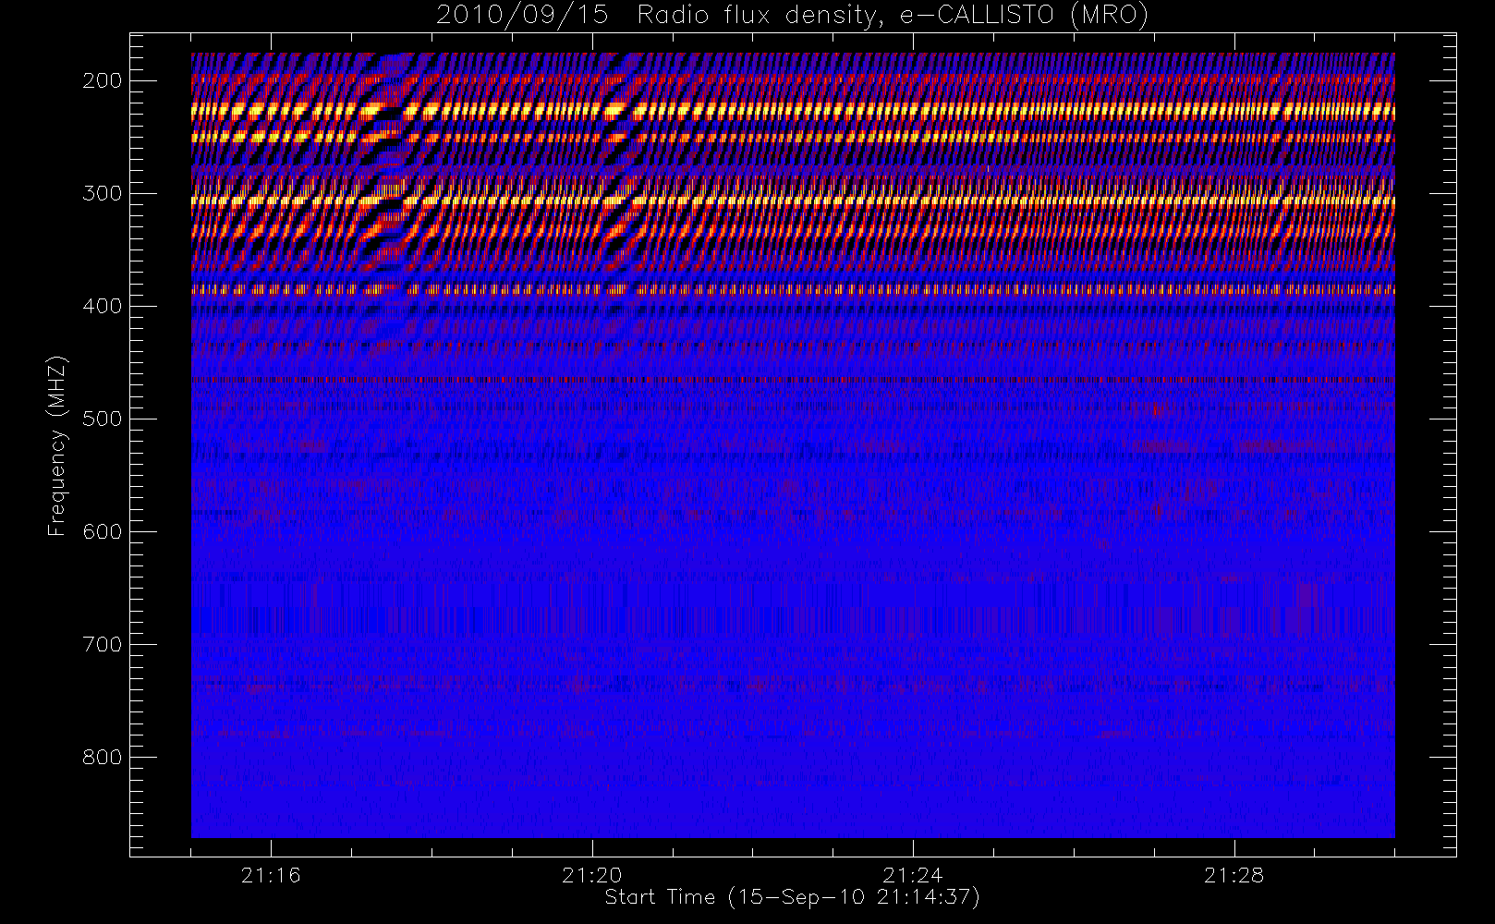1495x924 pixels.
Task: Click the 21:28 time tick label
Action: pos(1234,875)
